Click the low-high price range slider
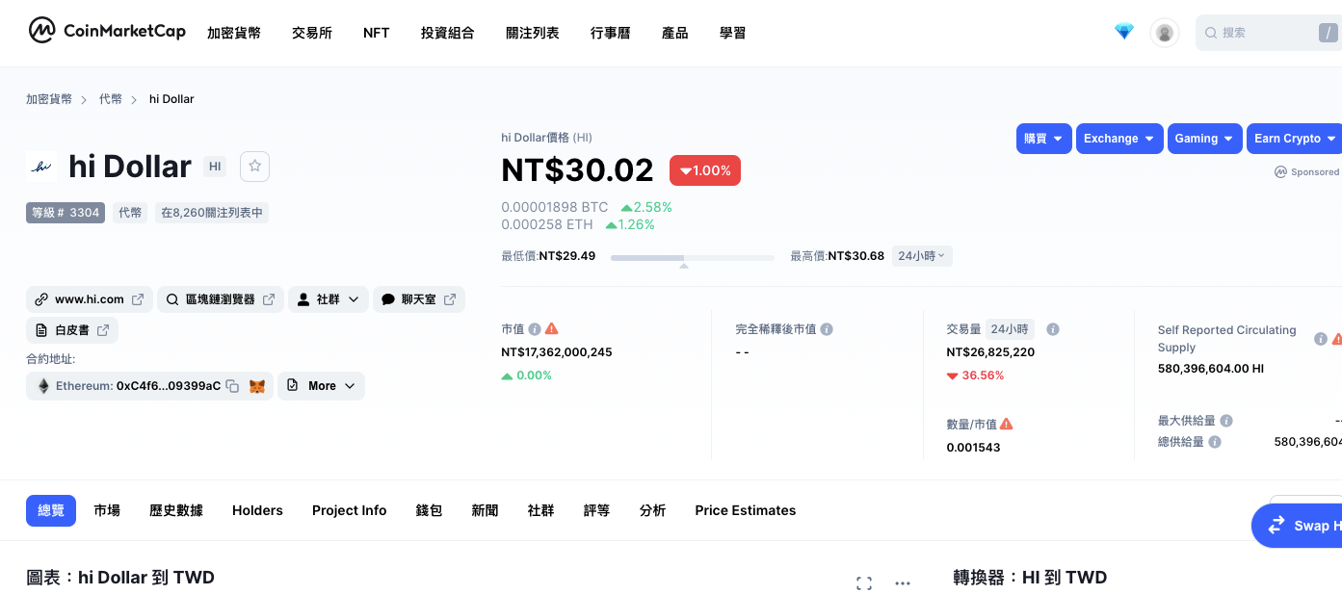This screenshot has width=1342, height=595. tap(693, 258)
